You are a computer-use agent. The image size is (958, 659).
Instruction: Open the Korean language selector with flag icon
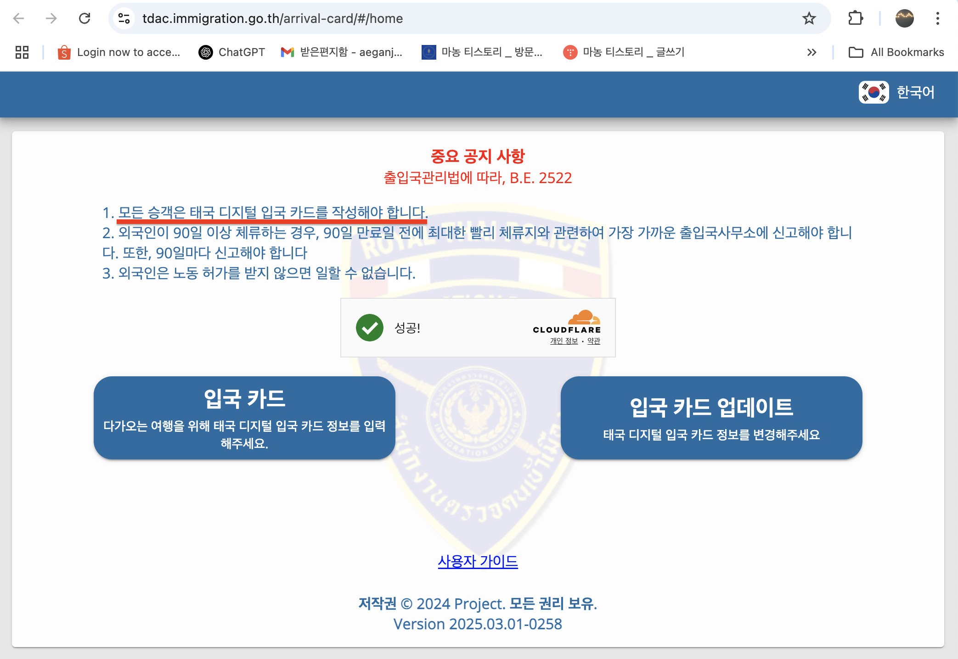coord(896,93)
